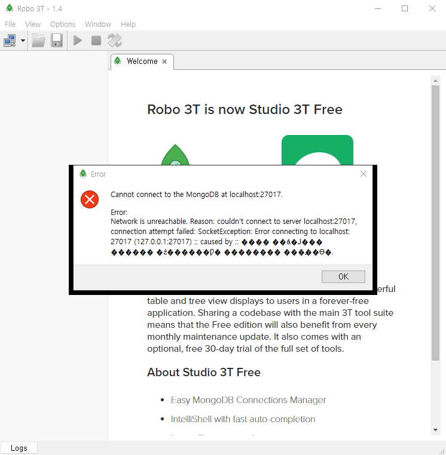Click the Stop square toolbar button

point(96,41)
